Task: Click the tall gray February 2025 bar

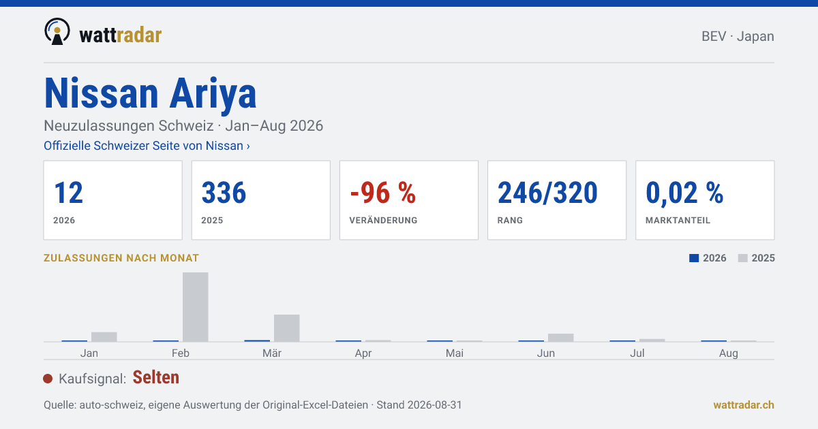Action: [196, 307]
